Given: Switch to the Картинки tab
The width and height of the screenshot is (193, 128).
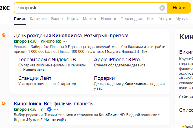Looking at the screenshot, I should (x=38, y=19).
